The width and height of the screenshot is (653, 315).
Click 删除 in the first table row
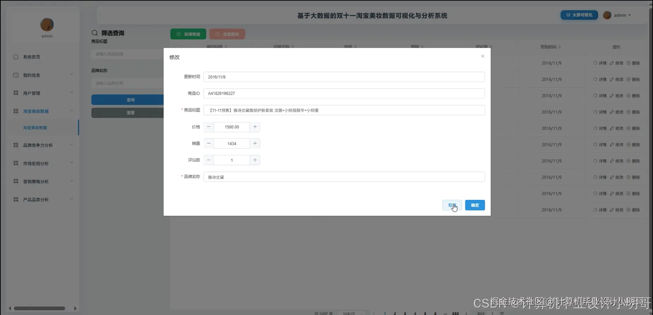[633, 63]
